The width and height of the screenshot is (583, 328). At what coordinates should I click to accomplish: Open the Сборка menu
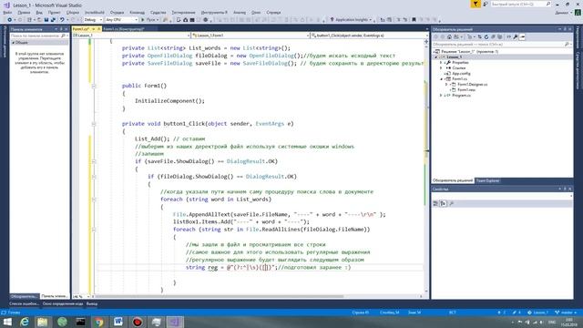(x=73, y=12)
